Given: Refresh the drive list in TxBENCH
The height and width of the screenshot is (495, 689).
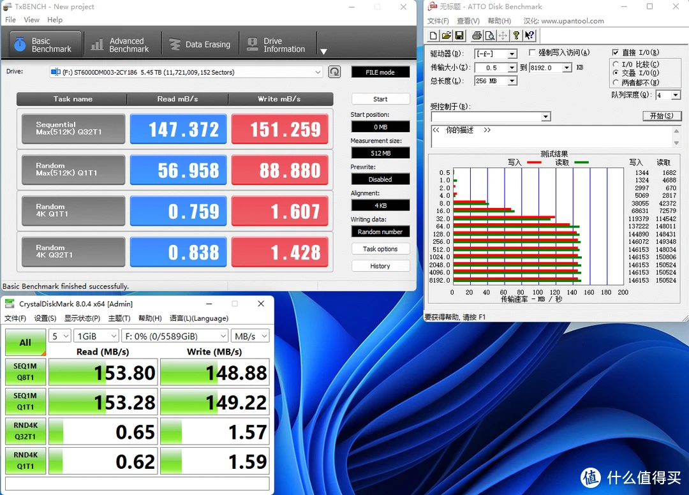Looking at the screenshot, I should tap(334, 72).
